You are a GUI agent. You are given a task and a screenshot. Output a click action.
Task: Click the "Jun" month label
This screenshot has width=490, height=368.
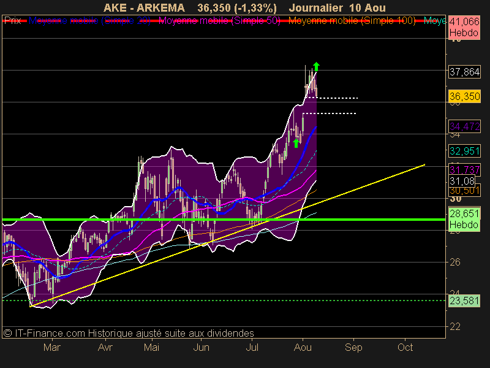point(202,347)
